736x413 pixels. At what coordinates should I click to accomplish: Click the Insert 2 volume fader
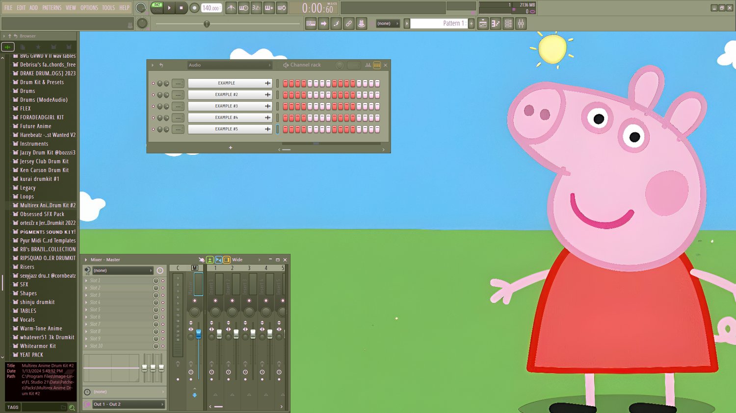pyautogui.click(x=236, y=334)
